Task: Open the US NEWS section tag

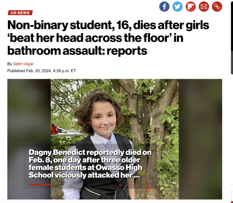Action: click(20, 13)
